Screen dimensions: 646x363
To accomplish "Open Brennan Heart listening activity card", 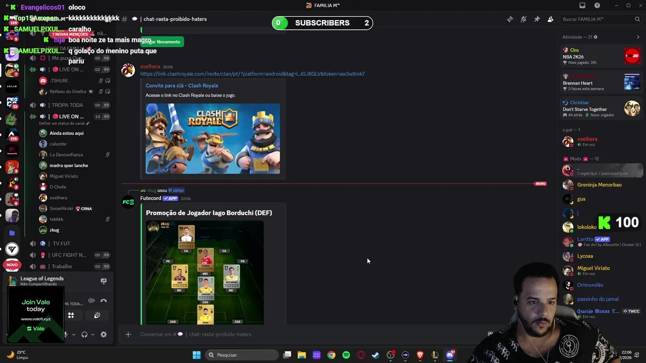I will 602,83.
